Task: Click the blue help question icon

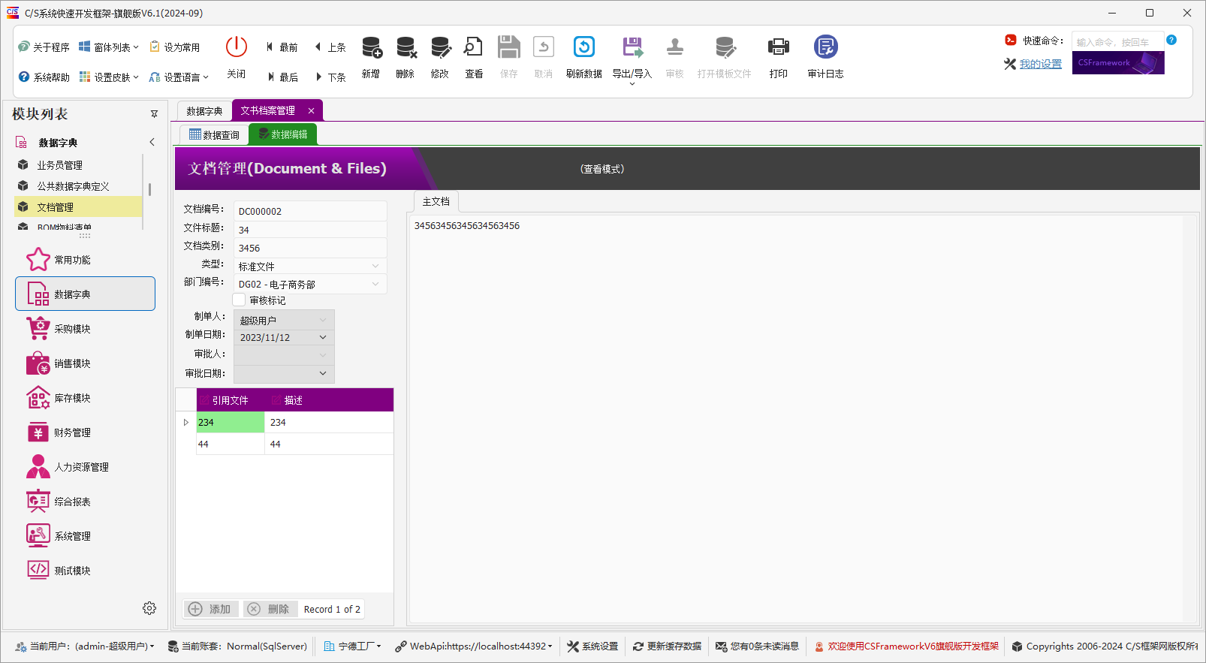Action: coord(1171,40)
